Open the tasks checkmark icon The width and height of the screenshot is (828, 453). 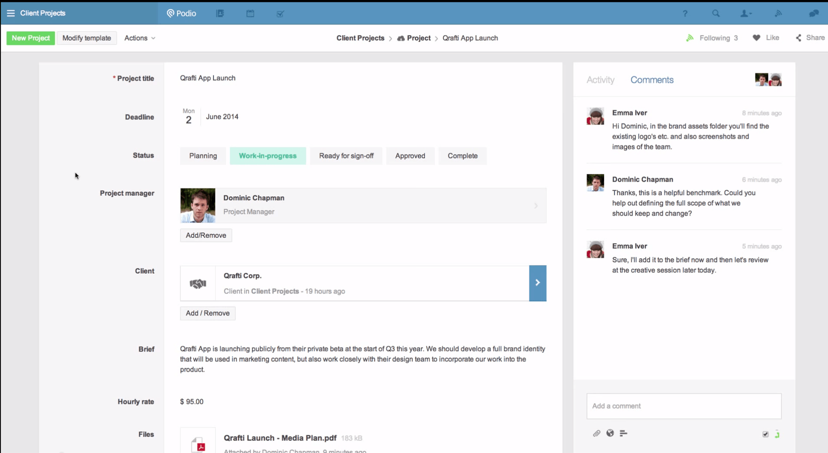280,13
